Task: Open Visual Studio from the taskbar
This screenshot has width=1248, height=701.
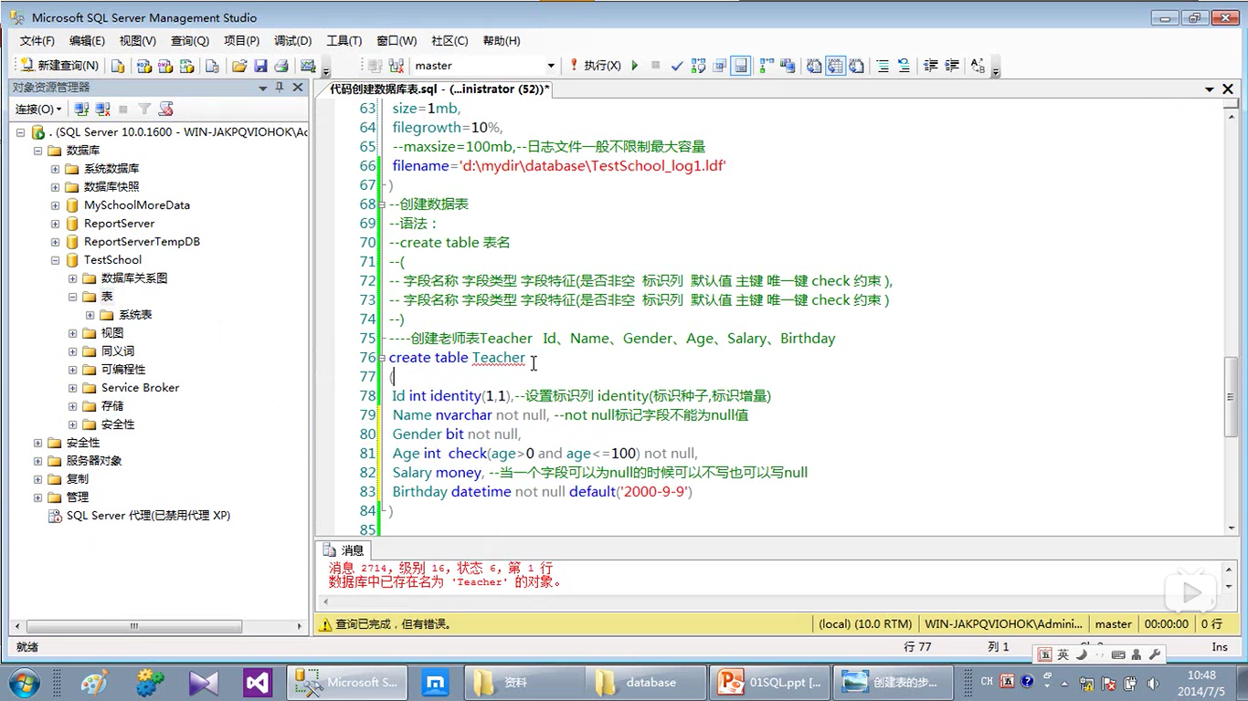Action: point(257,682)
